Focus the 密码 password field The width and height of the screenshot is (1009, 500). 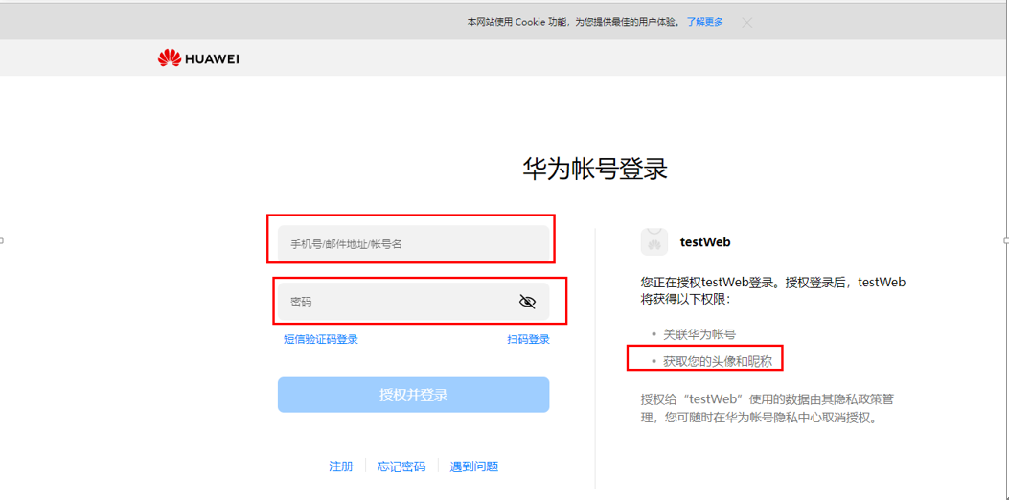coord(413,301)
